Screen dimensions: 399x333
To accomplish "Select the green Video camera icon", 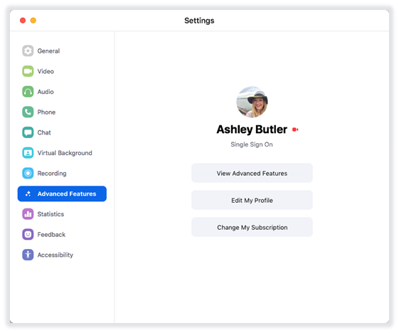I will coord(28,71).
